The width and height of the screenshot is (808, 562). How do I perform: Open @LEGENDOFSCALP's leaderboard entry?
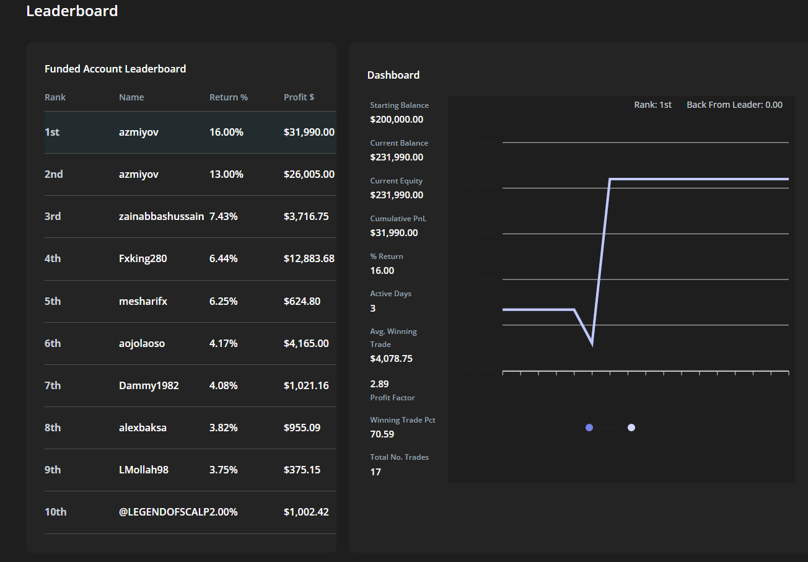coord(164,512)
